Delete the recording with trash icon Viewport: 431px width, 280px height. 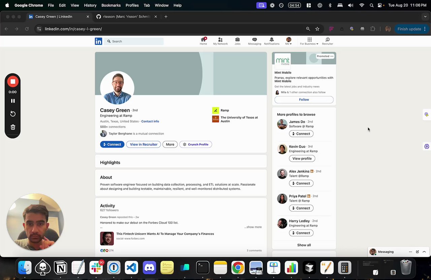[x=13, y=127]
